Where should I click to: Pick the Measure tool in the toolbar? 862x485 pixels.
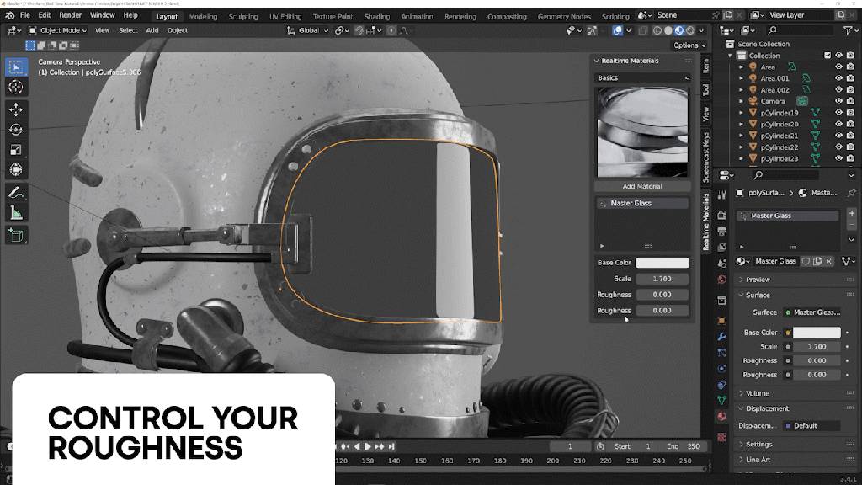(16, 213)
